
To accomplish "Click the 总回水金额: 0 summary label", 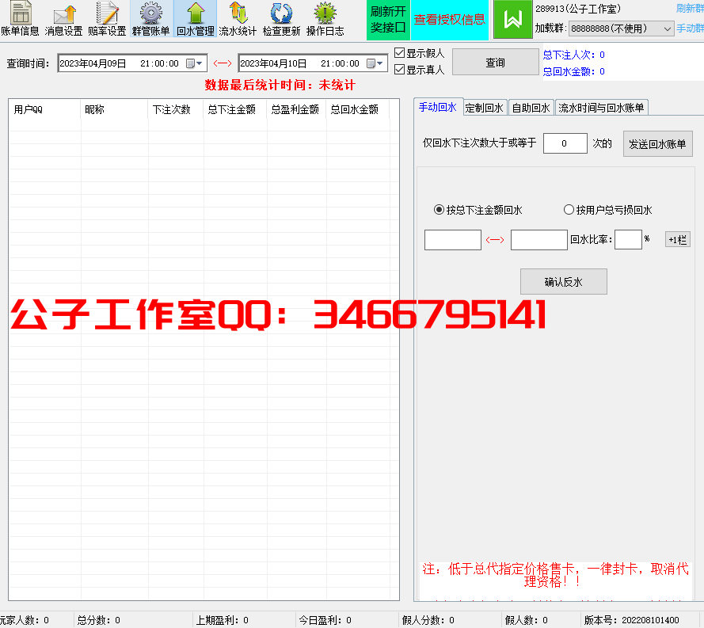I will [x=574, y=71].
